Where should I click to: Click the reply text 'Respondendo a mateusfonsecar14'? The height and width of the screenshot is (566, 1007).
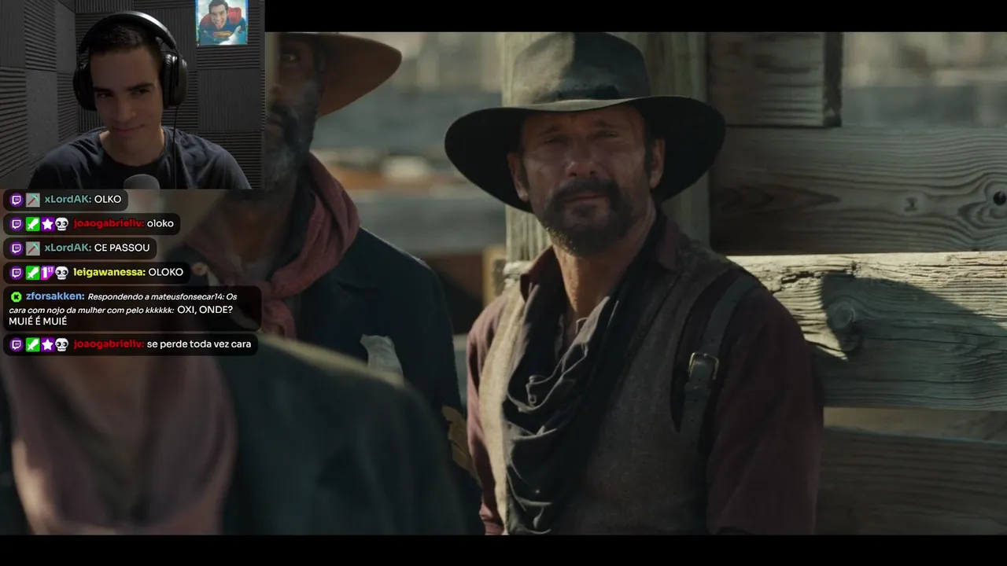[x=157, y=296]
